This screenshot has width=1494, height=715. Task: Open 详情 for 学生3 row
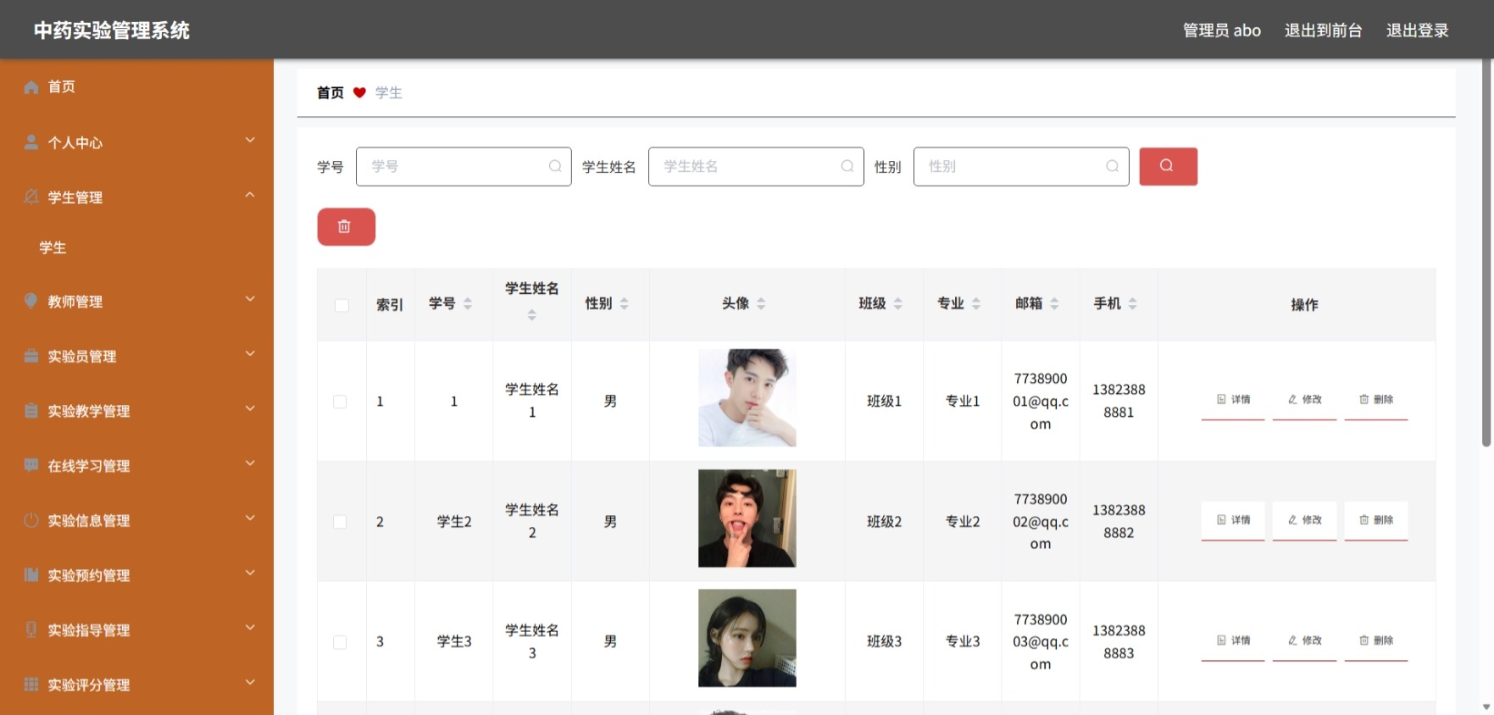[x=1233, y=640]
